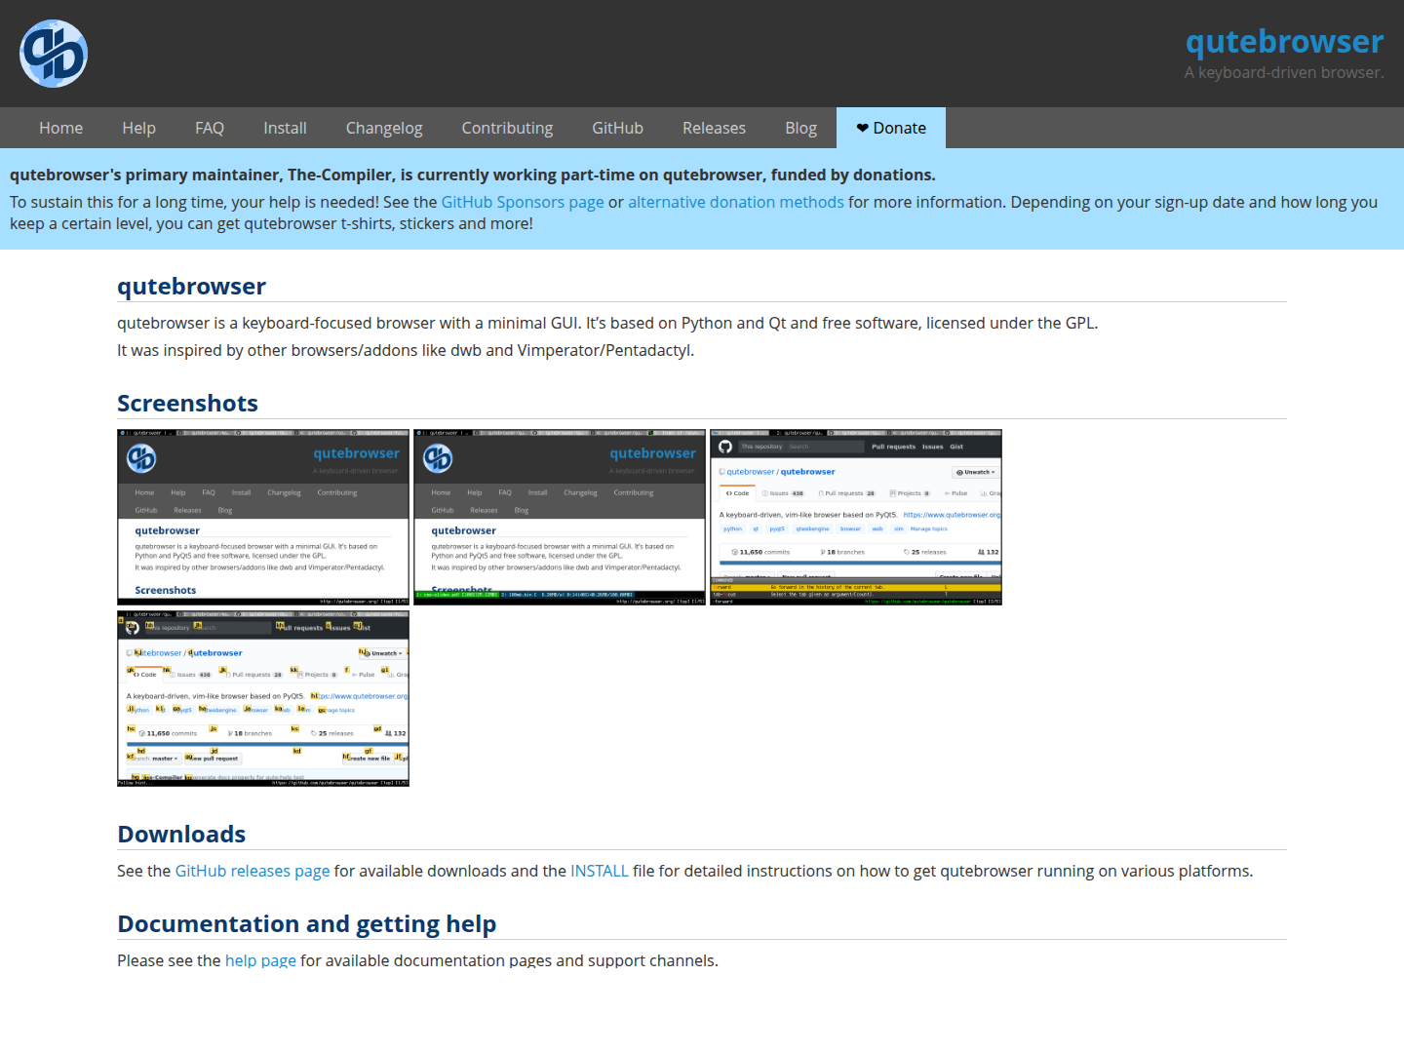This screenshot has height=1053, width=1404.
Task: Open the Help navigation item
Action: point(138,128)
